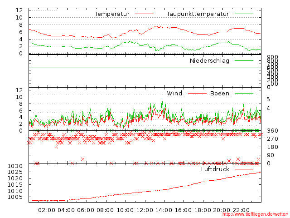Click the green Boeen legend line
This screenshot has width=290, height=218.
(244, 94)
